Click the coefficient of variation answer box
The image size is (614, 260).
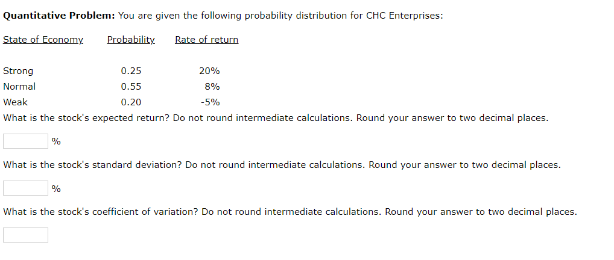25,235
